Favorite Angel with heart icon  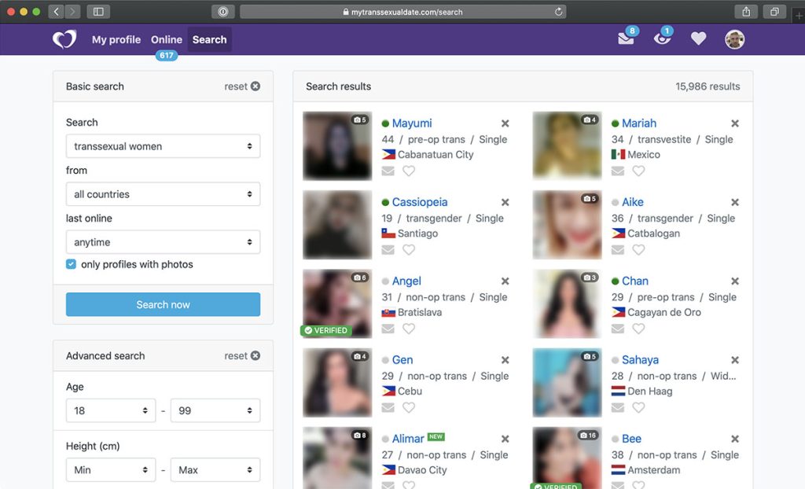409,328
